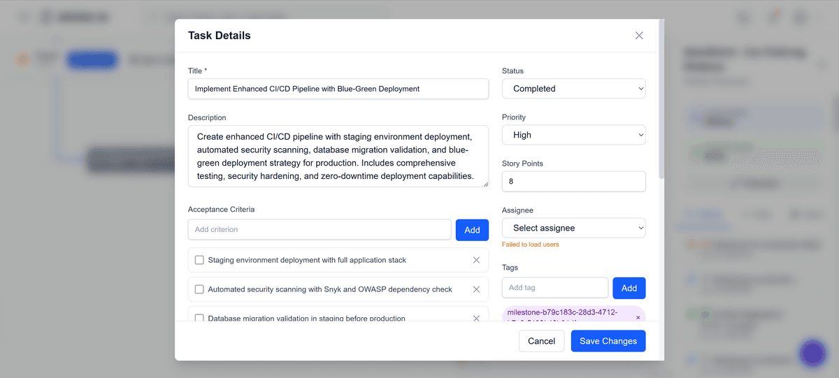Viewport: 839px width, 378px height.
Task: Check the Staging environment deployment checkbox
Action: coord(199,260)
